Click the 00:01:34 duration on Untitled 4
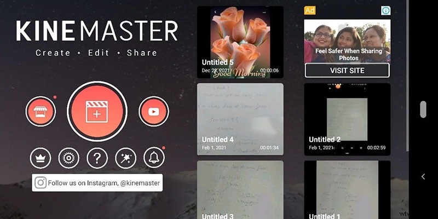Viewport: 438px width, 219px height. (269, 147)
